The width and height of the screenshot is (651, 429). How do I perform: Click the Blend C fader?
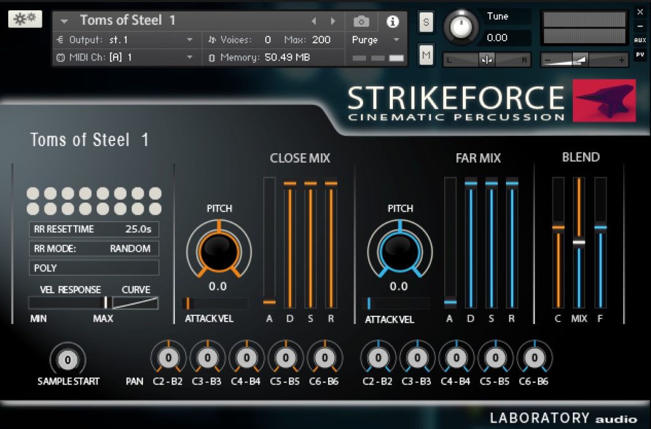(x=558, y=243)
